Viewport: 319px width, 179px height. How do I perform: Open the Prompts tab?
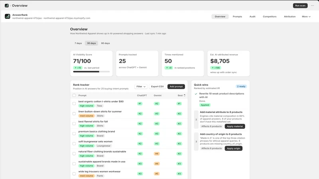click(x=237, y=17)
